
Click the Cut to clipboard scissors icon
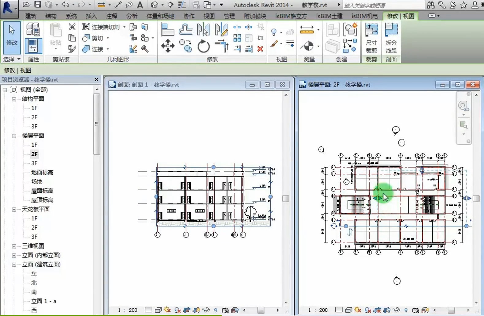point(72,27)
